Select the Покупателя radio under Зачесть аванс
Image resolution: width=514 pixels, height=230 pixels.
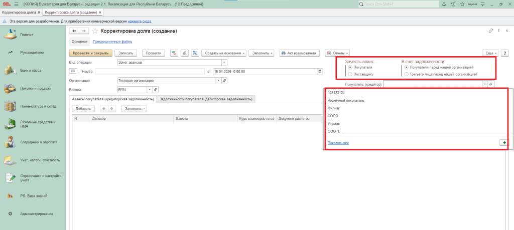tap(350, 67)
